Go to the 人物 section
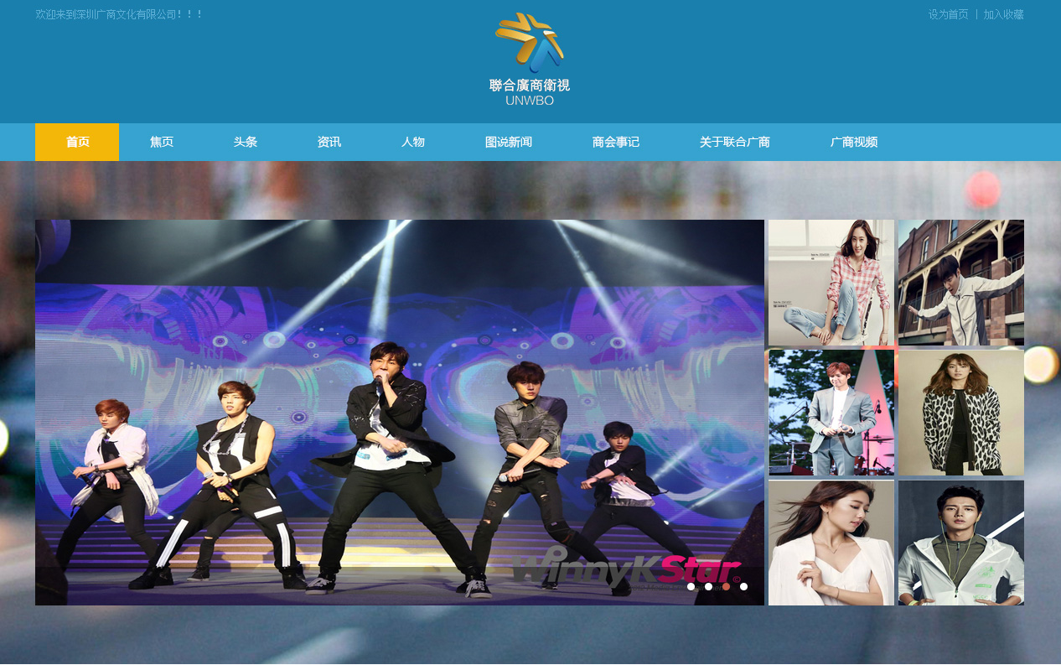Image resolution: width=1061 pixels, height=665 pixels. 412,142
